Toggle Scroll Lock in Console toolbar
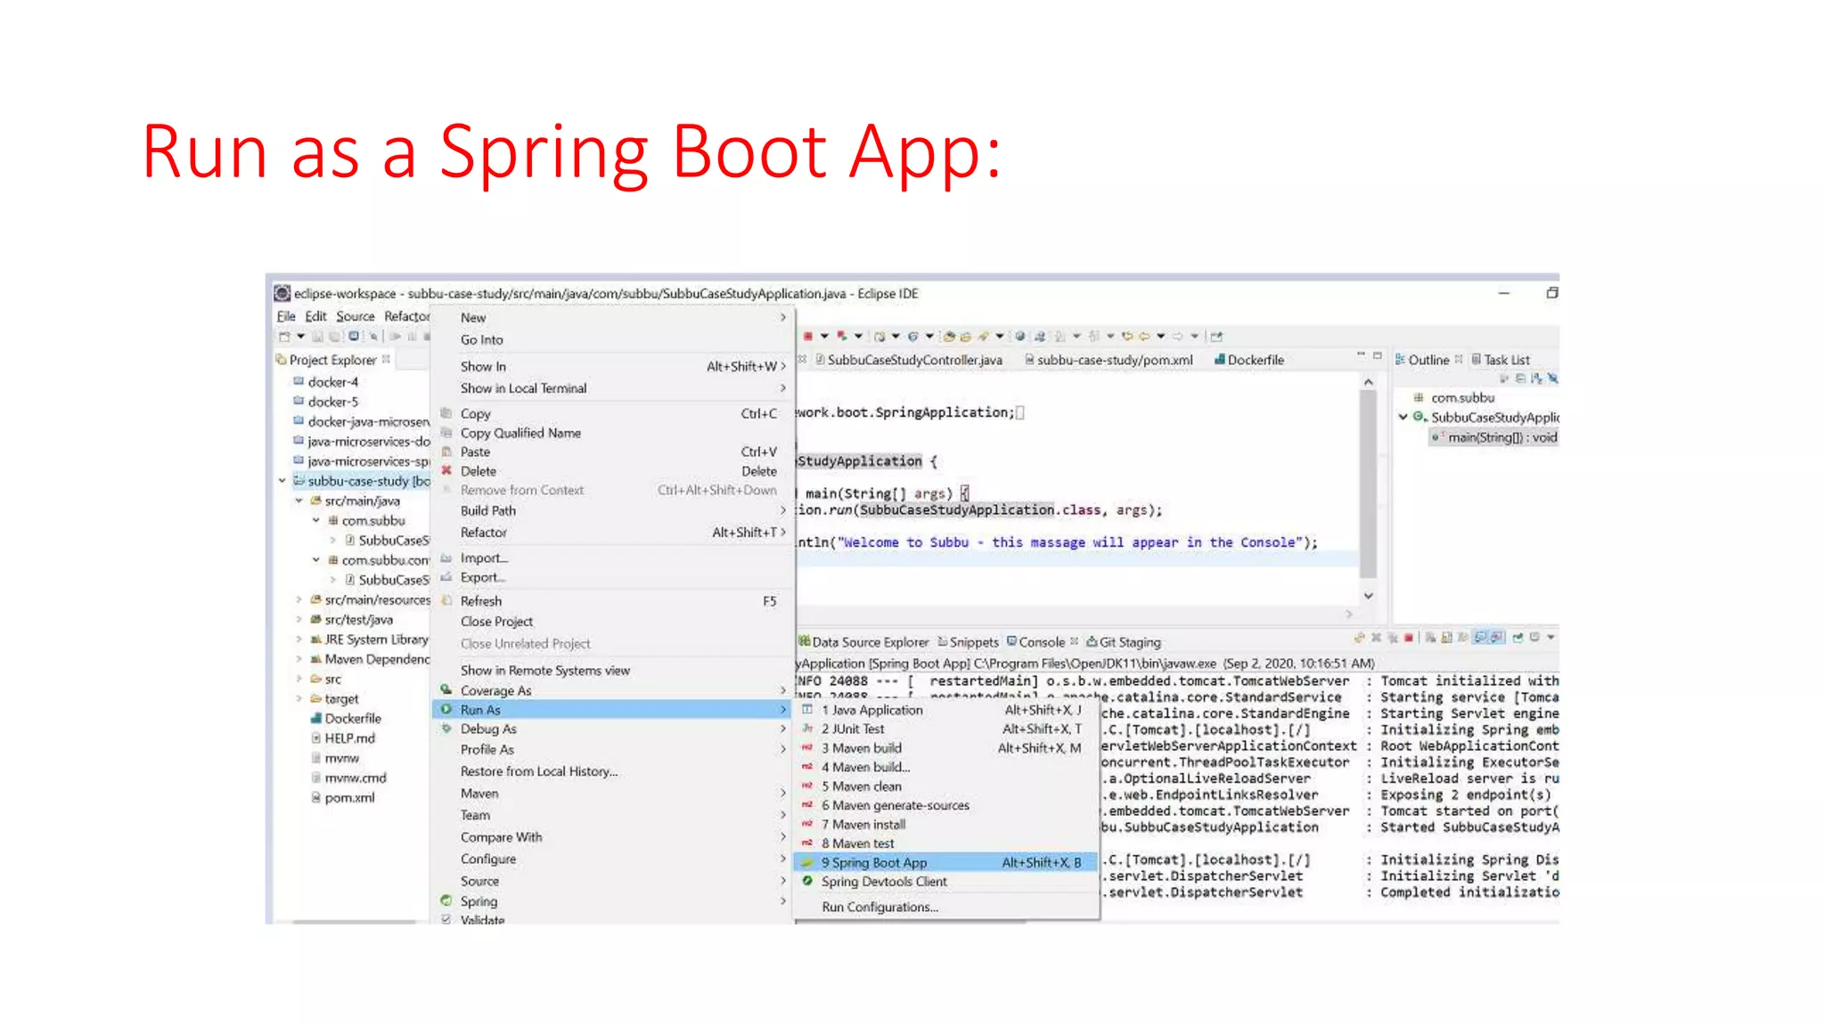The width and height of the screenshot is (1825, 1026). click(x=1446, y=638)
